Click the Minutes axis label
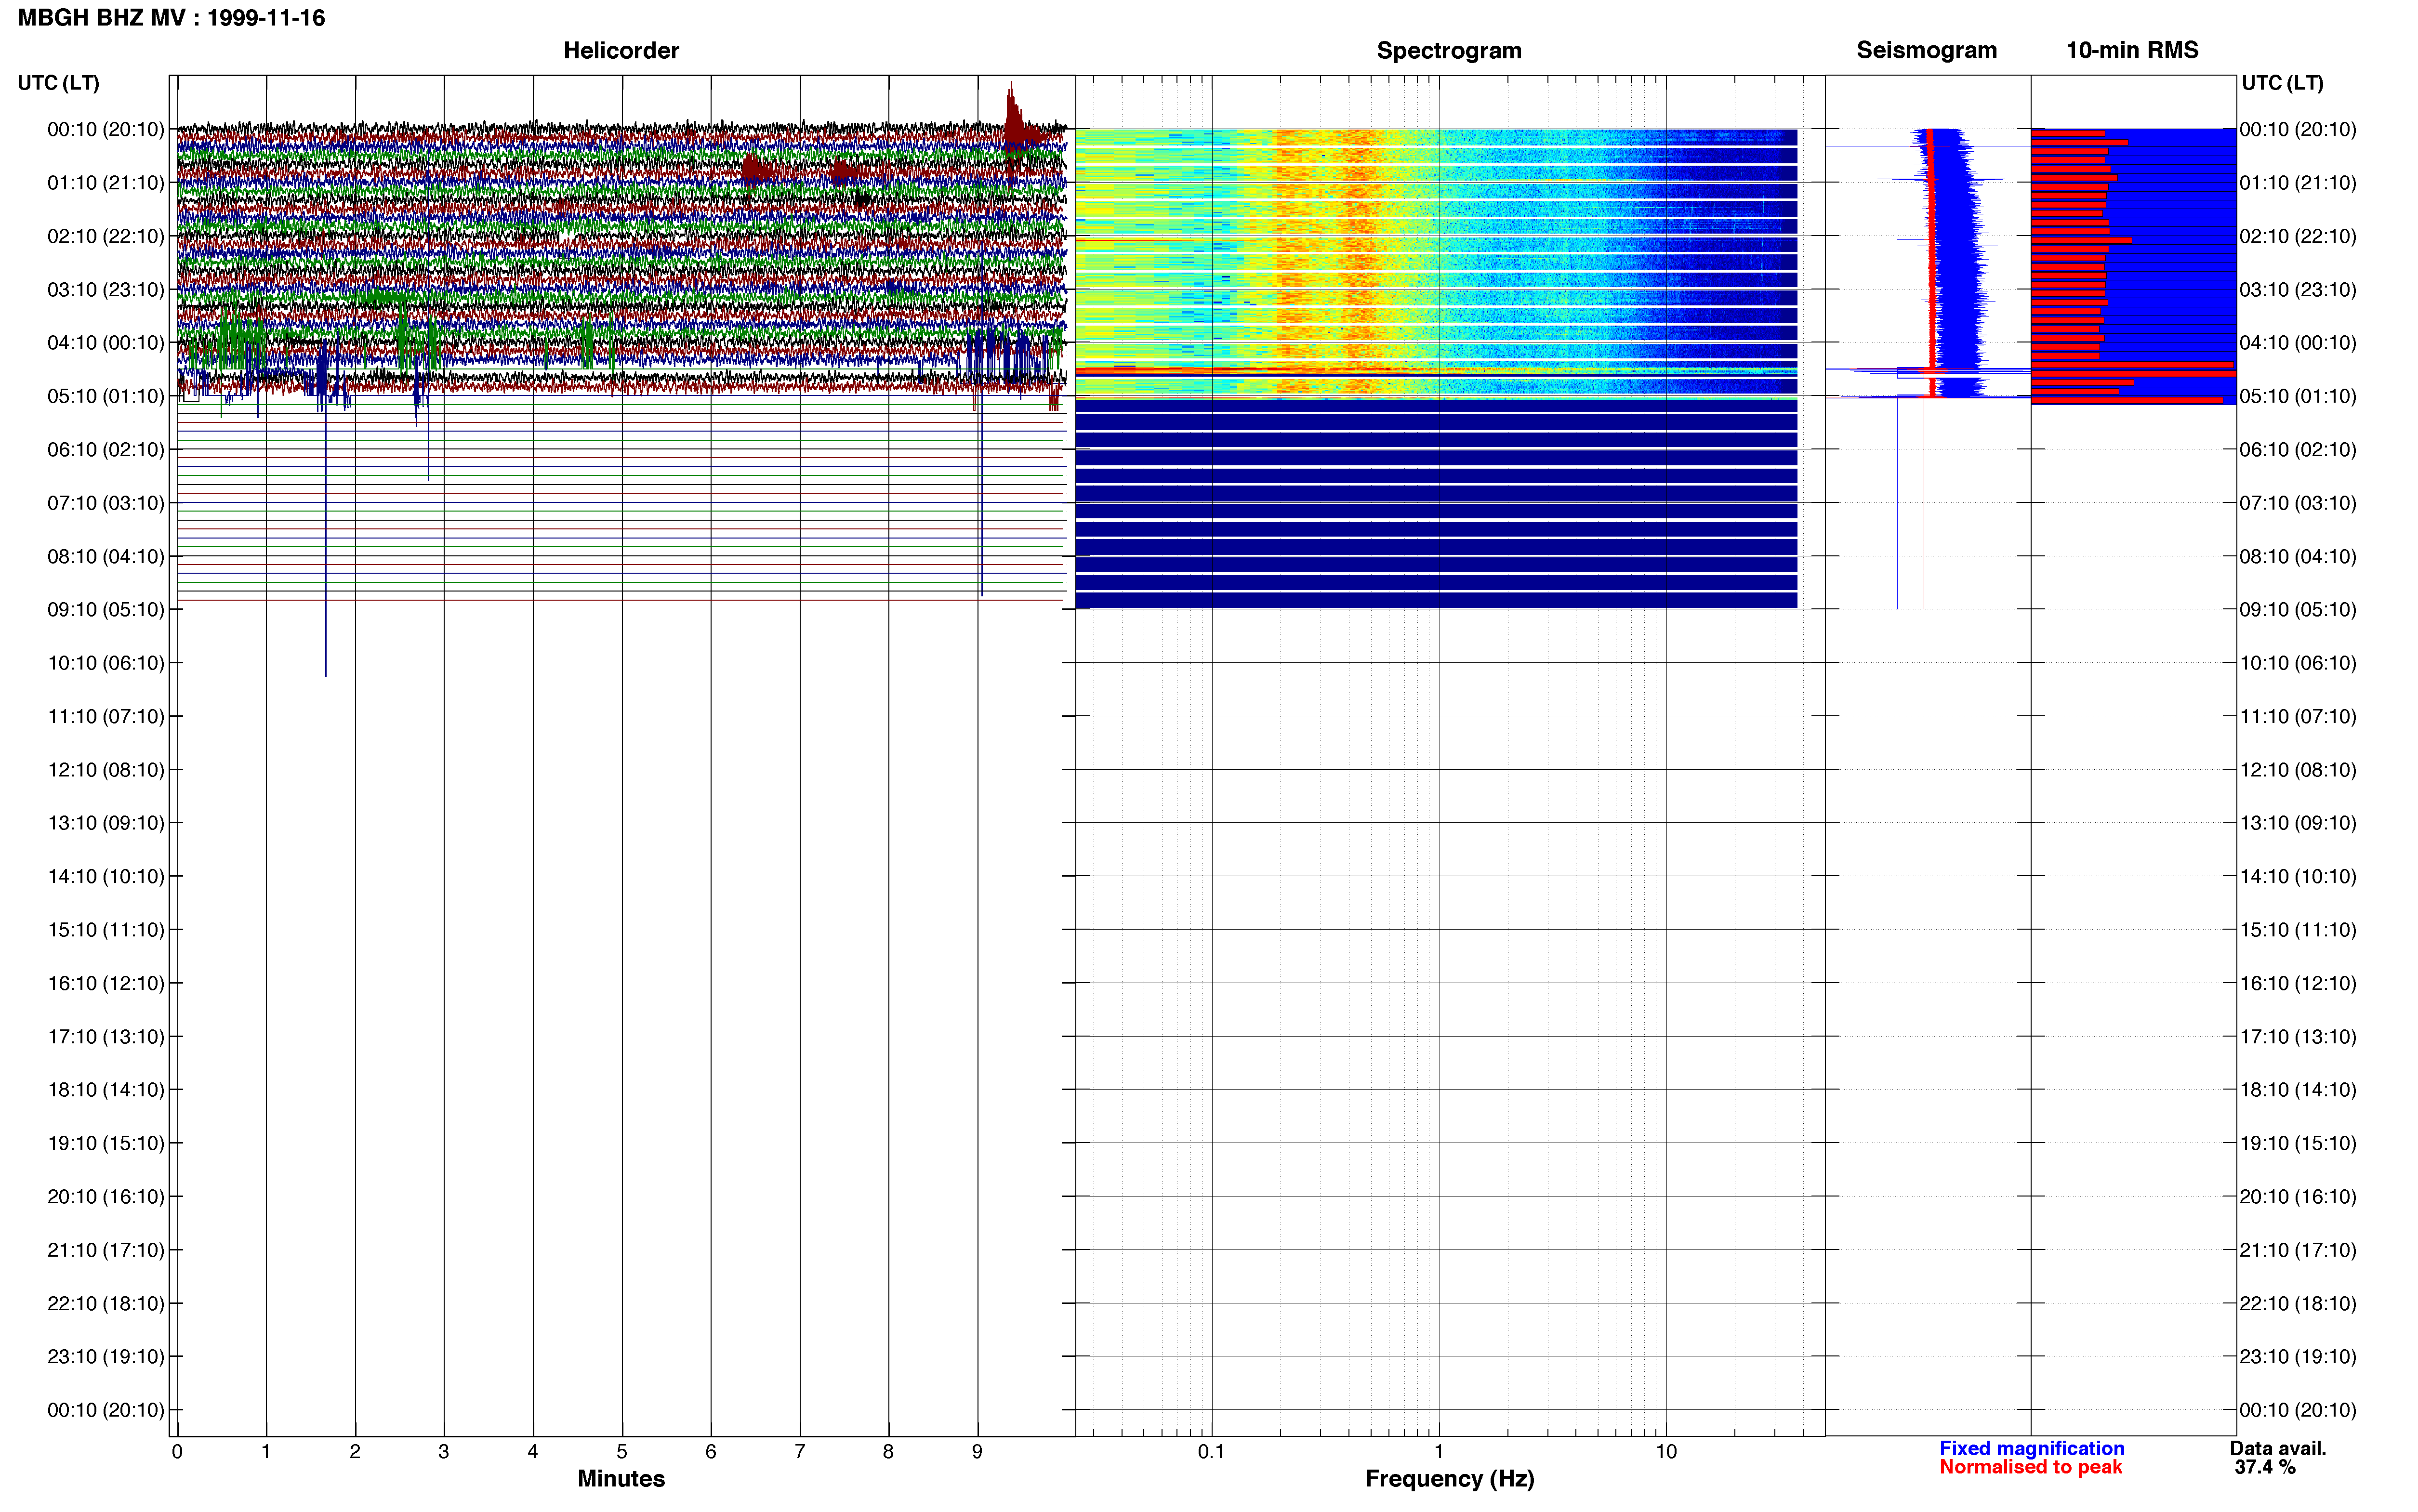The image size is (2418, 1512). click(621, 1479)
